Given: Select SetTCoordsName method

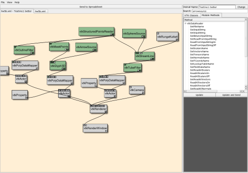Looking at the screenshot, I should 200,61.
